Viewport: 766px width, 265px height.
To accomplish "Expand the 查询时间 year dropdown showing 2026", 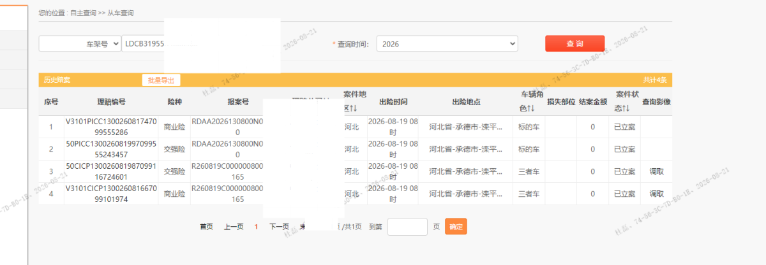I will 447,43.
